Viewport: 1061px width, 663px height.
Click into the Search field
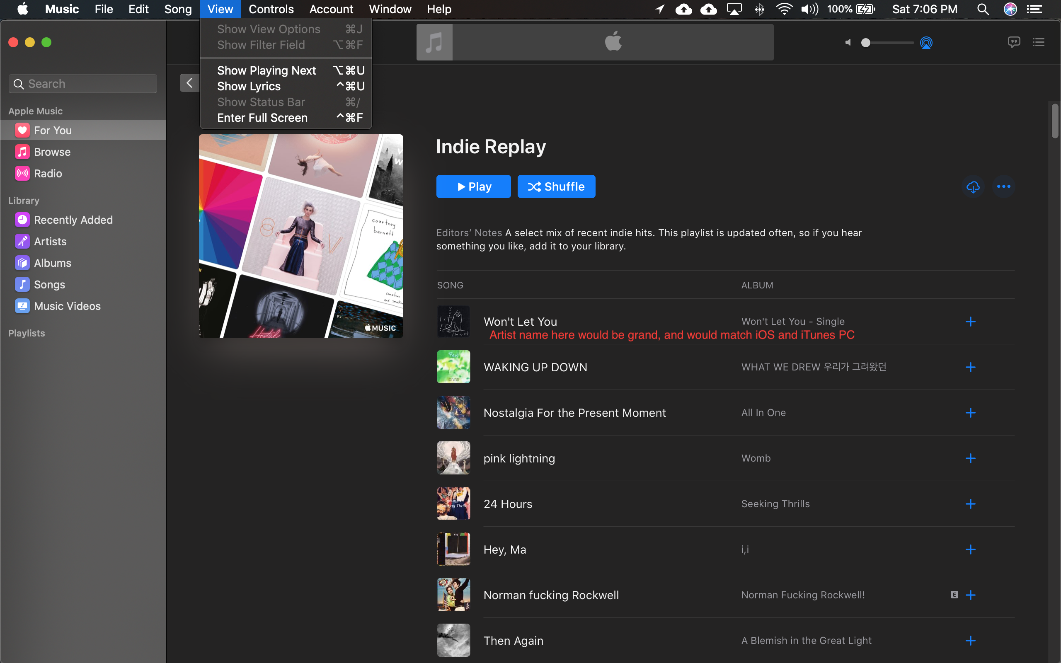click(83, 84)
